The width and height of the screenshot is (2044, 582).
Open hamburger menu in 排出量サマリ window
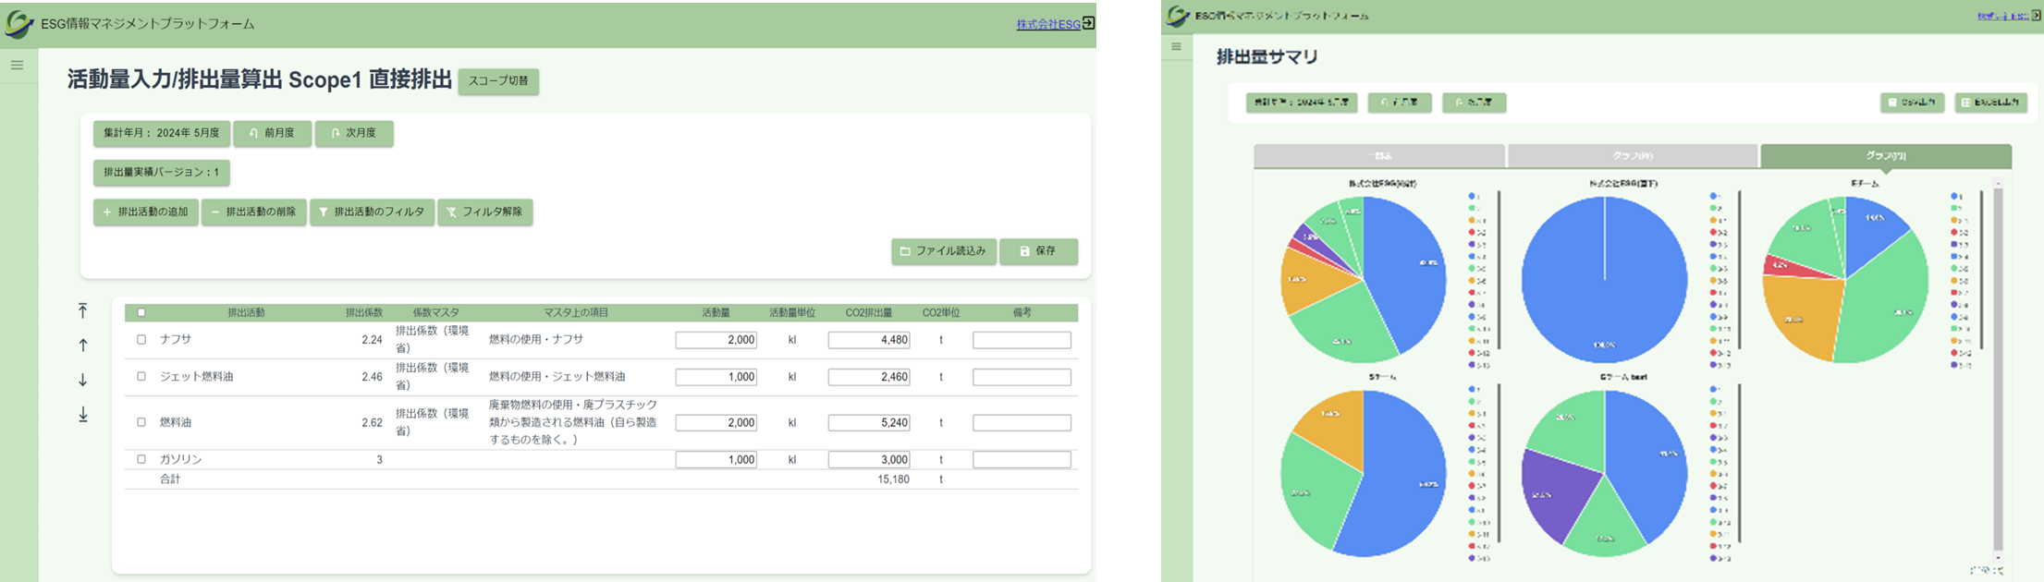(1176, 47)
